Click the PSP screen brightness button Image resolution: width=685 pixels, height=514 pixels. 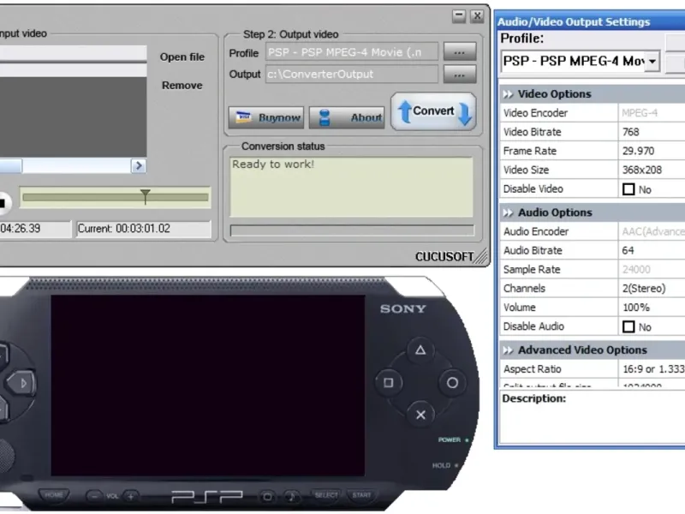(267, 497)
